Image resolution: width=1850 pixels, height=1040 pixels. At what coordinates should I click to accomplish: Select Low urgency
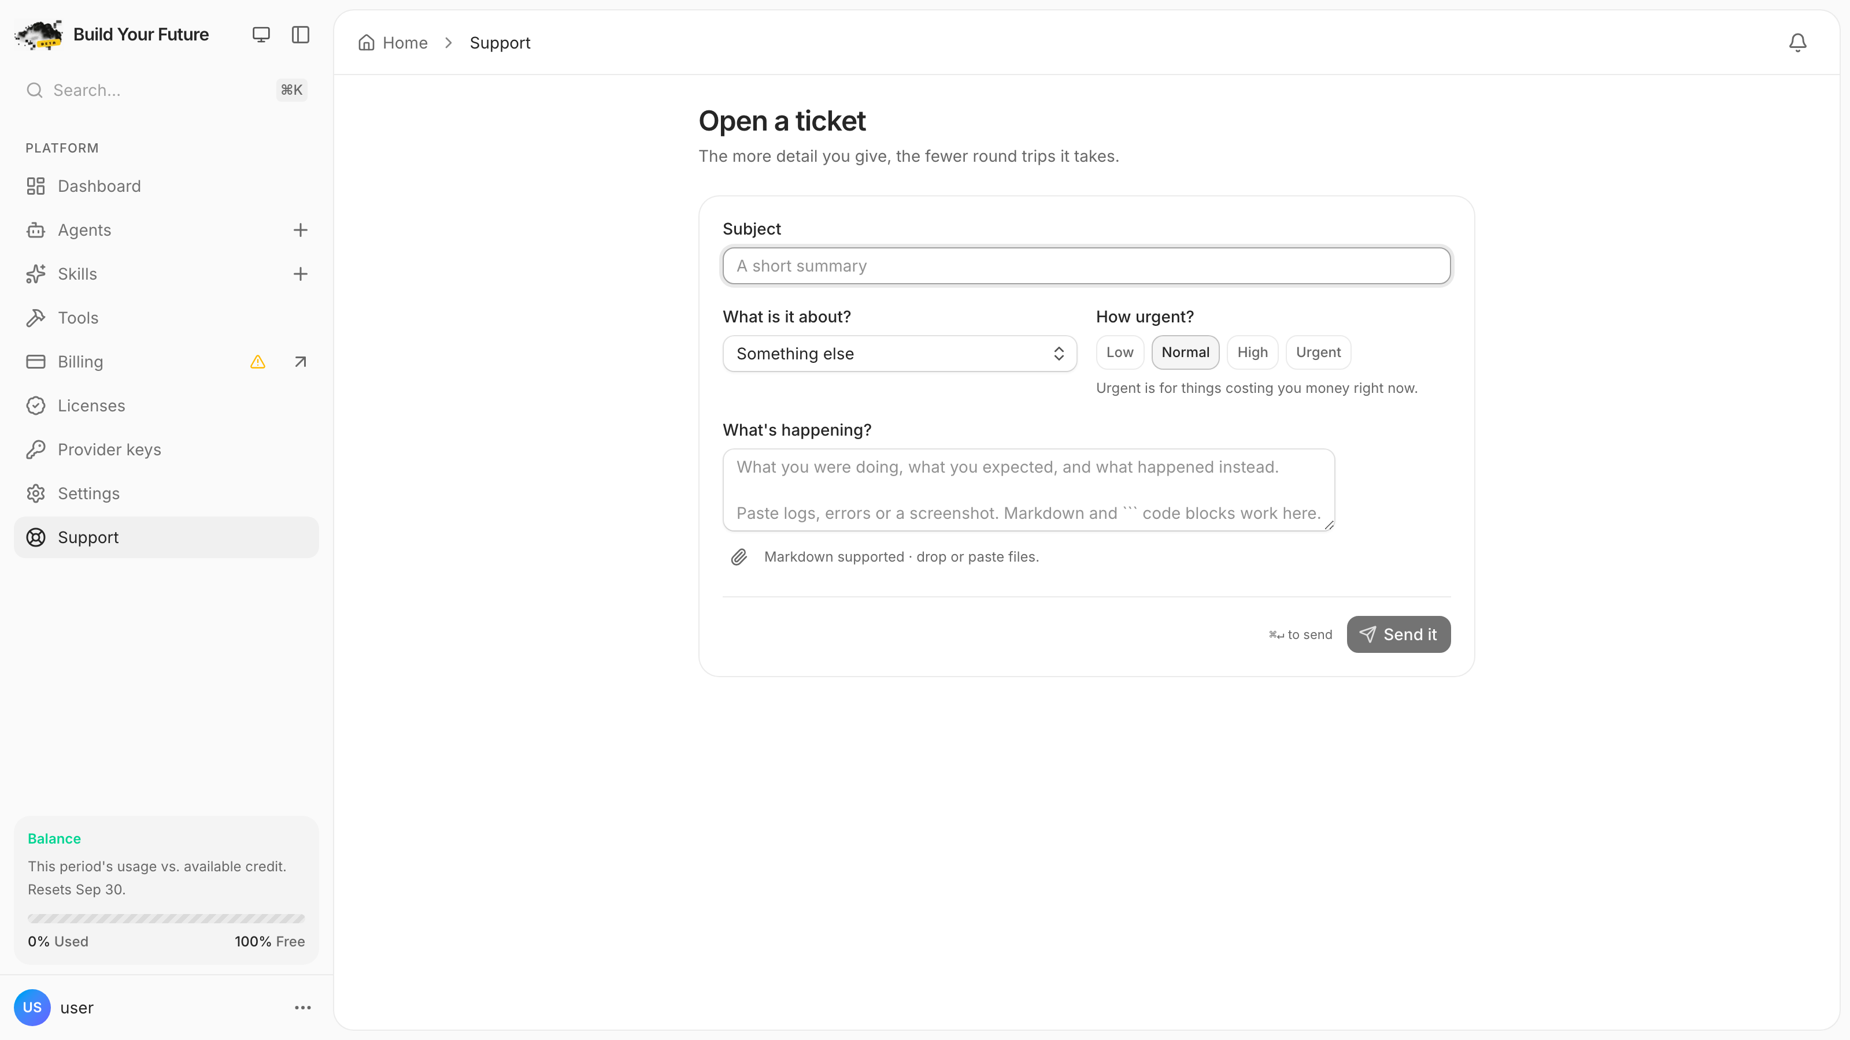click(1120, 352)
